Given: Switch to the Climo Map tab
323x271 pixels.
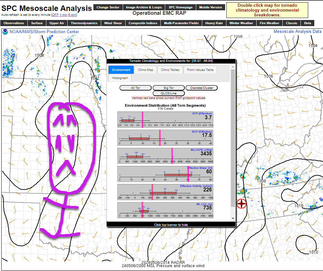Looking at the screenshot, I should (x=146, y=70).
